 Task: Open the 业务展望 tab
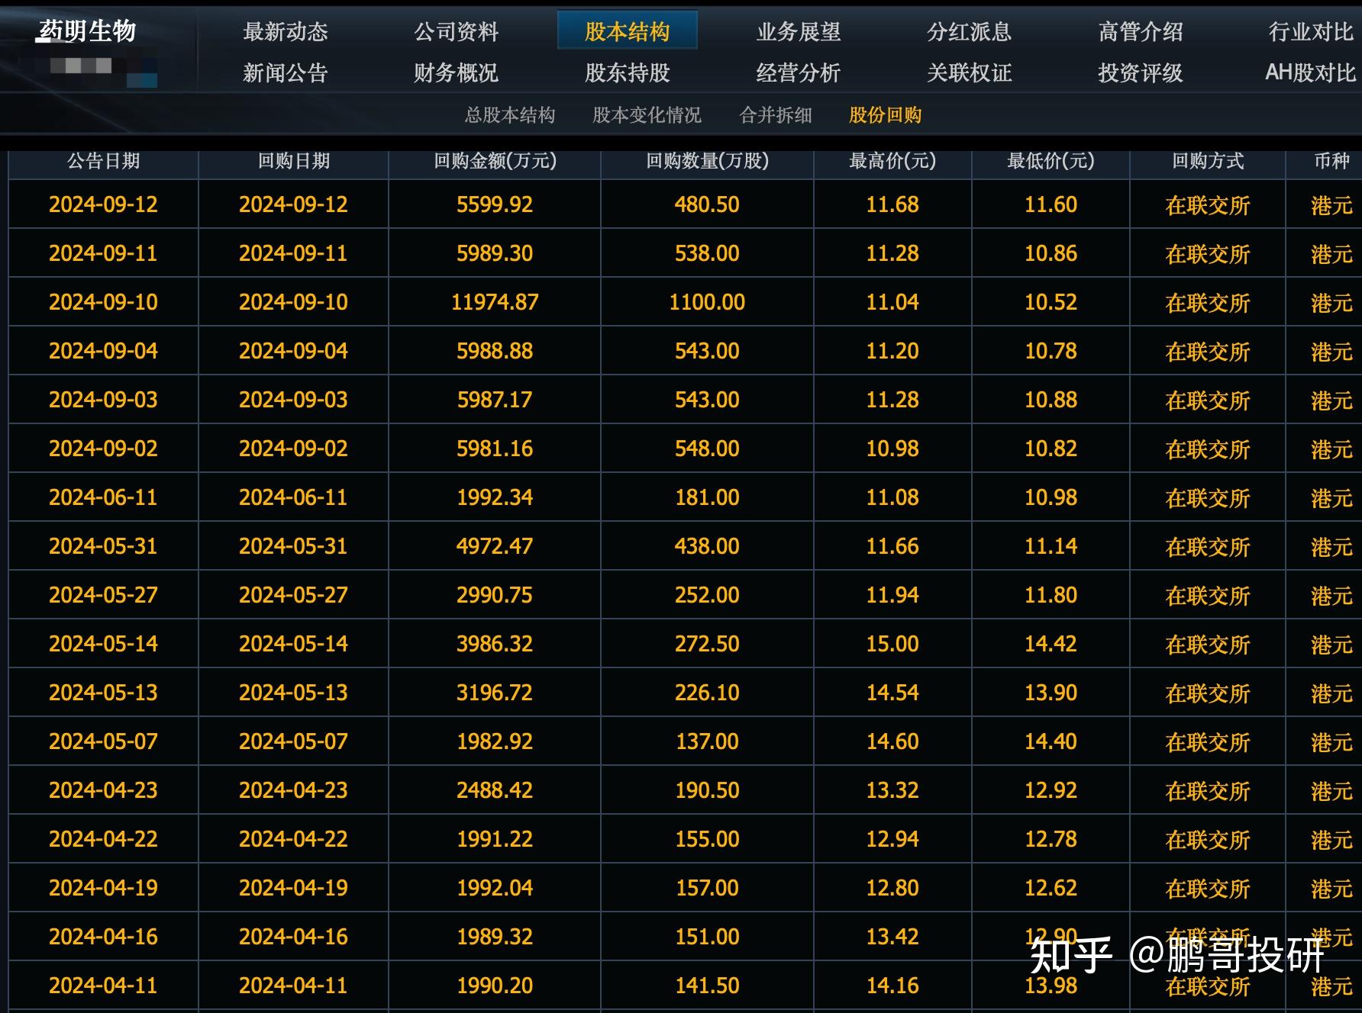[799, 31]
